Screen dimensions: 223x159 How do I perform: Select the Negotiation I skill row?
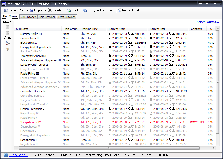pyautogui.click(x=115, y=140)
